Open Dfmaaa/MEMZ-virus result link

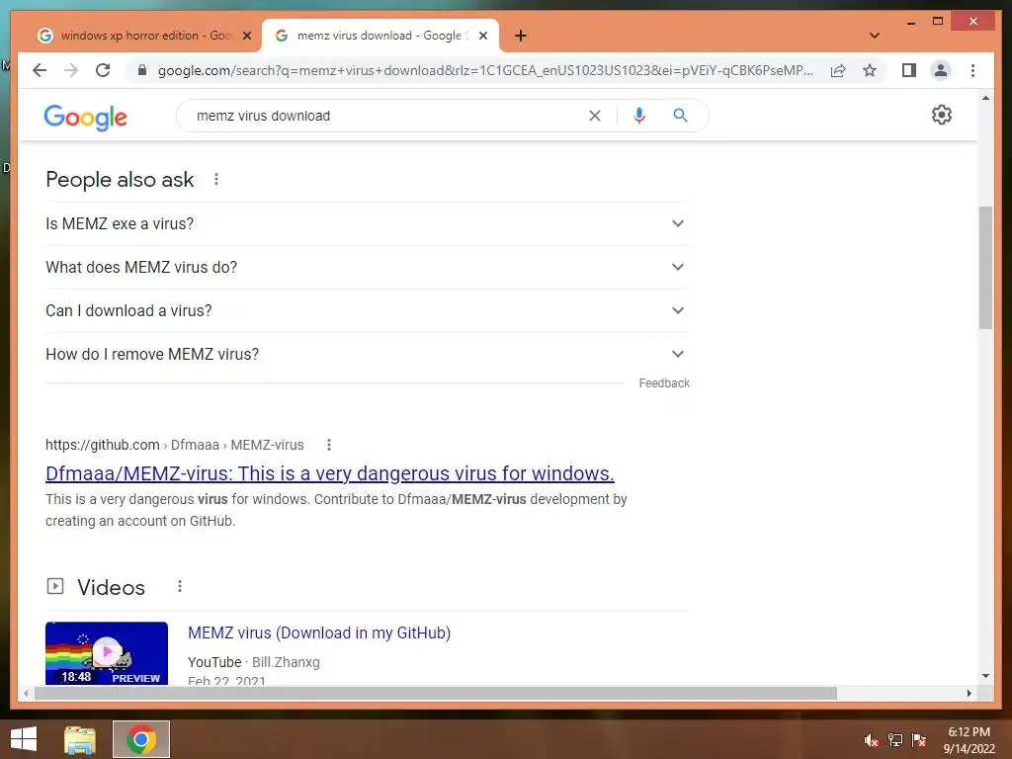point(330,473)
